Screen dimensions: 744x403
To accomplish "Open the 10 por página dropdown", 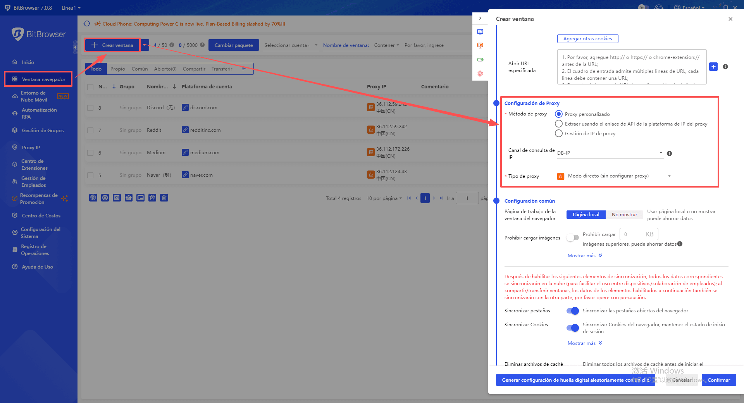I will [384, 198].
